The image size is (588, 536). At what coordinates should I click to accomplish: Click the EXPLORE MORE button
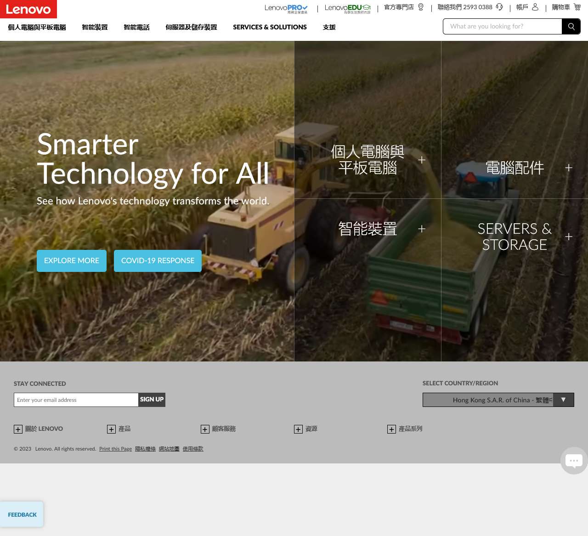[x=72, y=261]
